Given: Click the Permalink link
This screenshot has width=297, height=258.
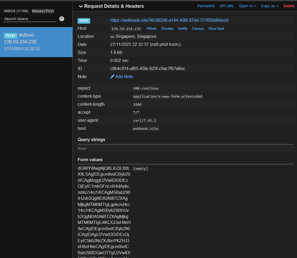Looking at the screenshot, I should tap(206, 6).
